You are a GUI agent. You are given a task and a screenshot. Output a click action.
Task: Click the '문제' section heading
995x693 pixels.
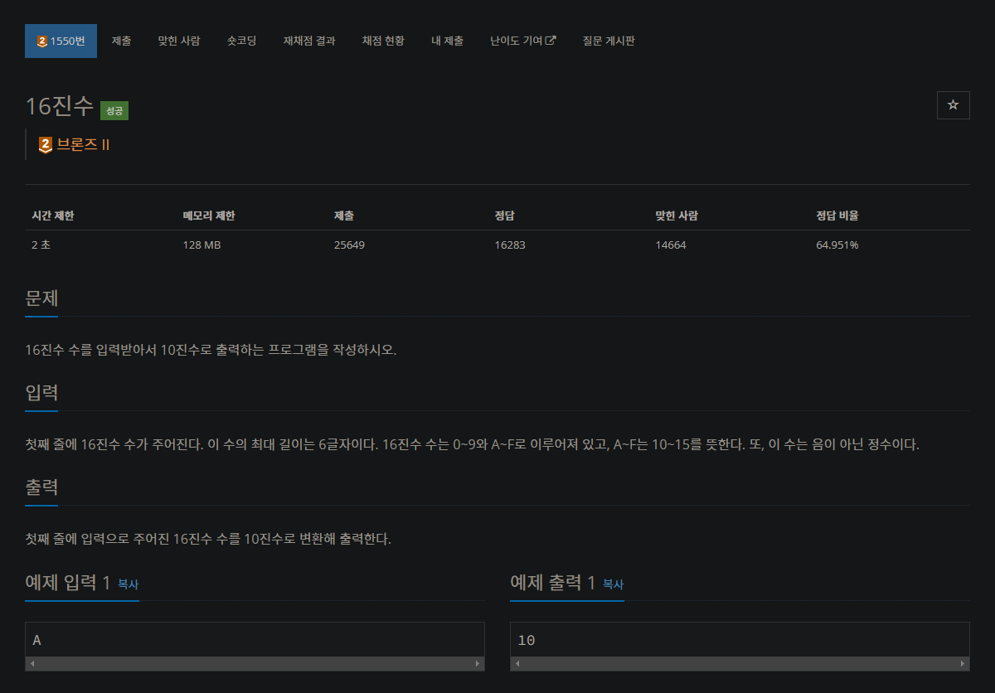41,299
